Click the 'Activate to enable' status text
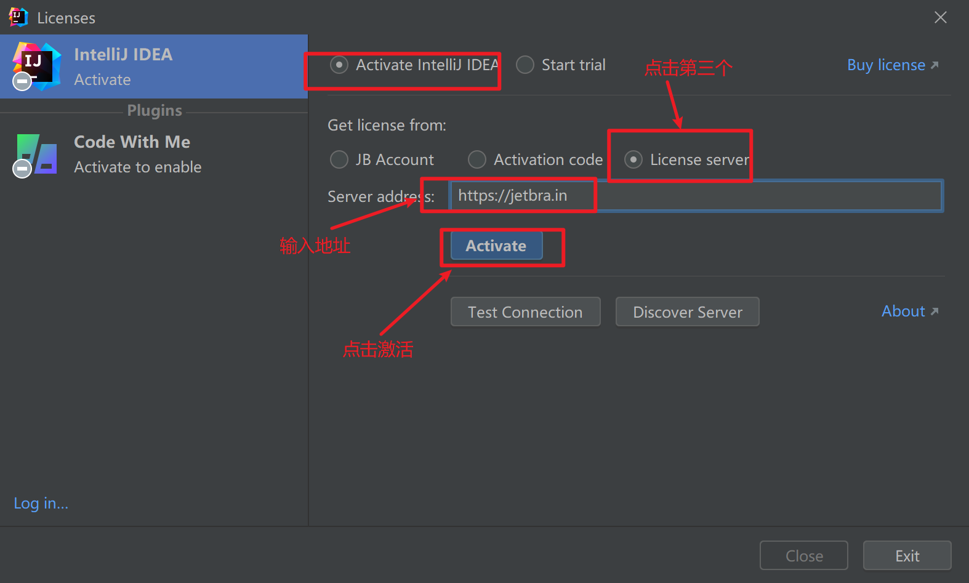Viewport: 969px width, 583px height. (x=138, y=167)
